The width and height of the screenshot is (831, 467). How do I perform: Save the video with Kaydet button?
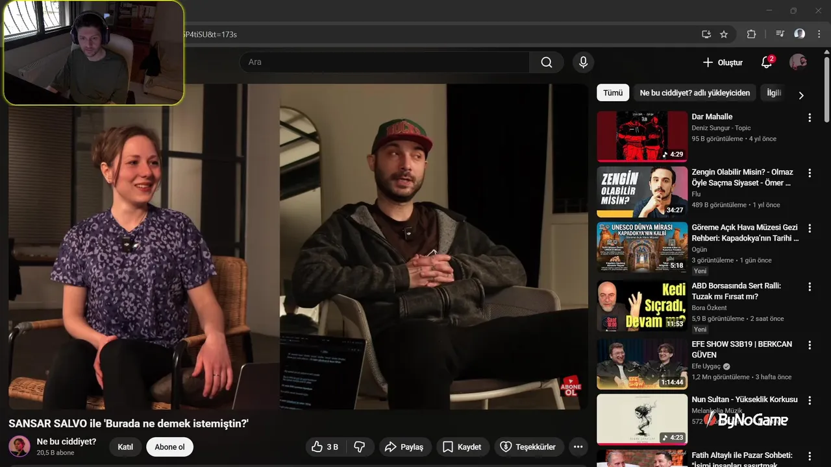point(462,447)
